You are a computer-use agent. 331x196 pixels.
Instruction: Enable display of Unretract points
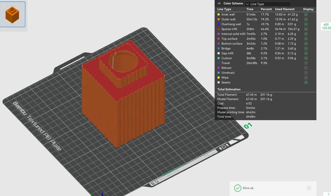coord(306,73)
